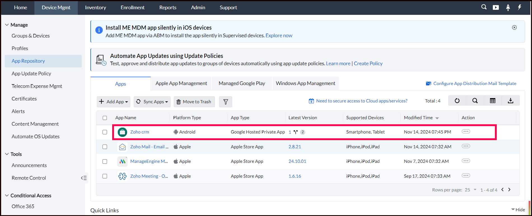Dismiss the iOS install info banner
The width and height of the screenshot is (532, 216).
coord(514,27)
